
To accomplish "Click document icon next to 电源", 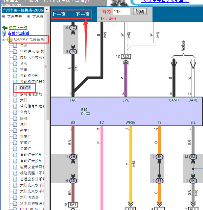I will (x=15, y=45).
